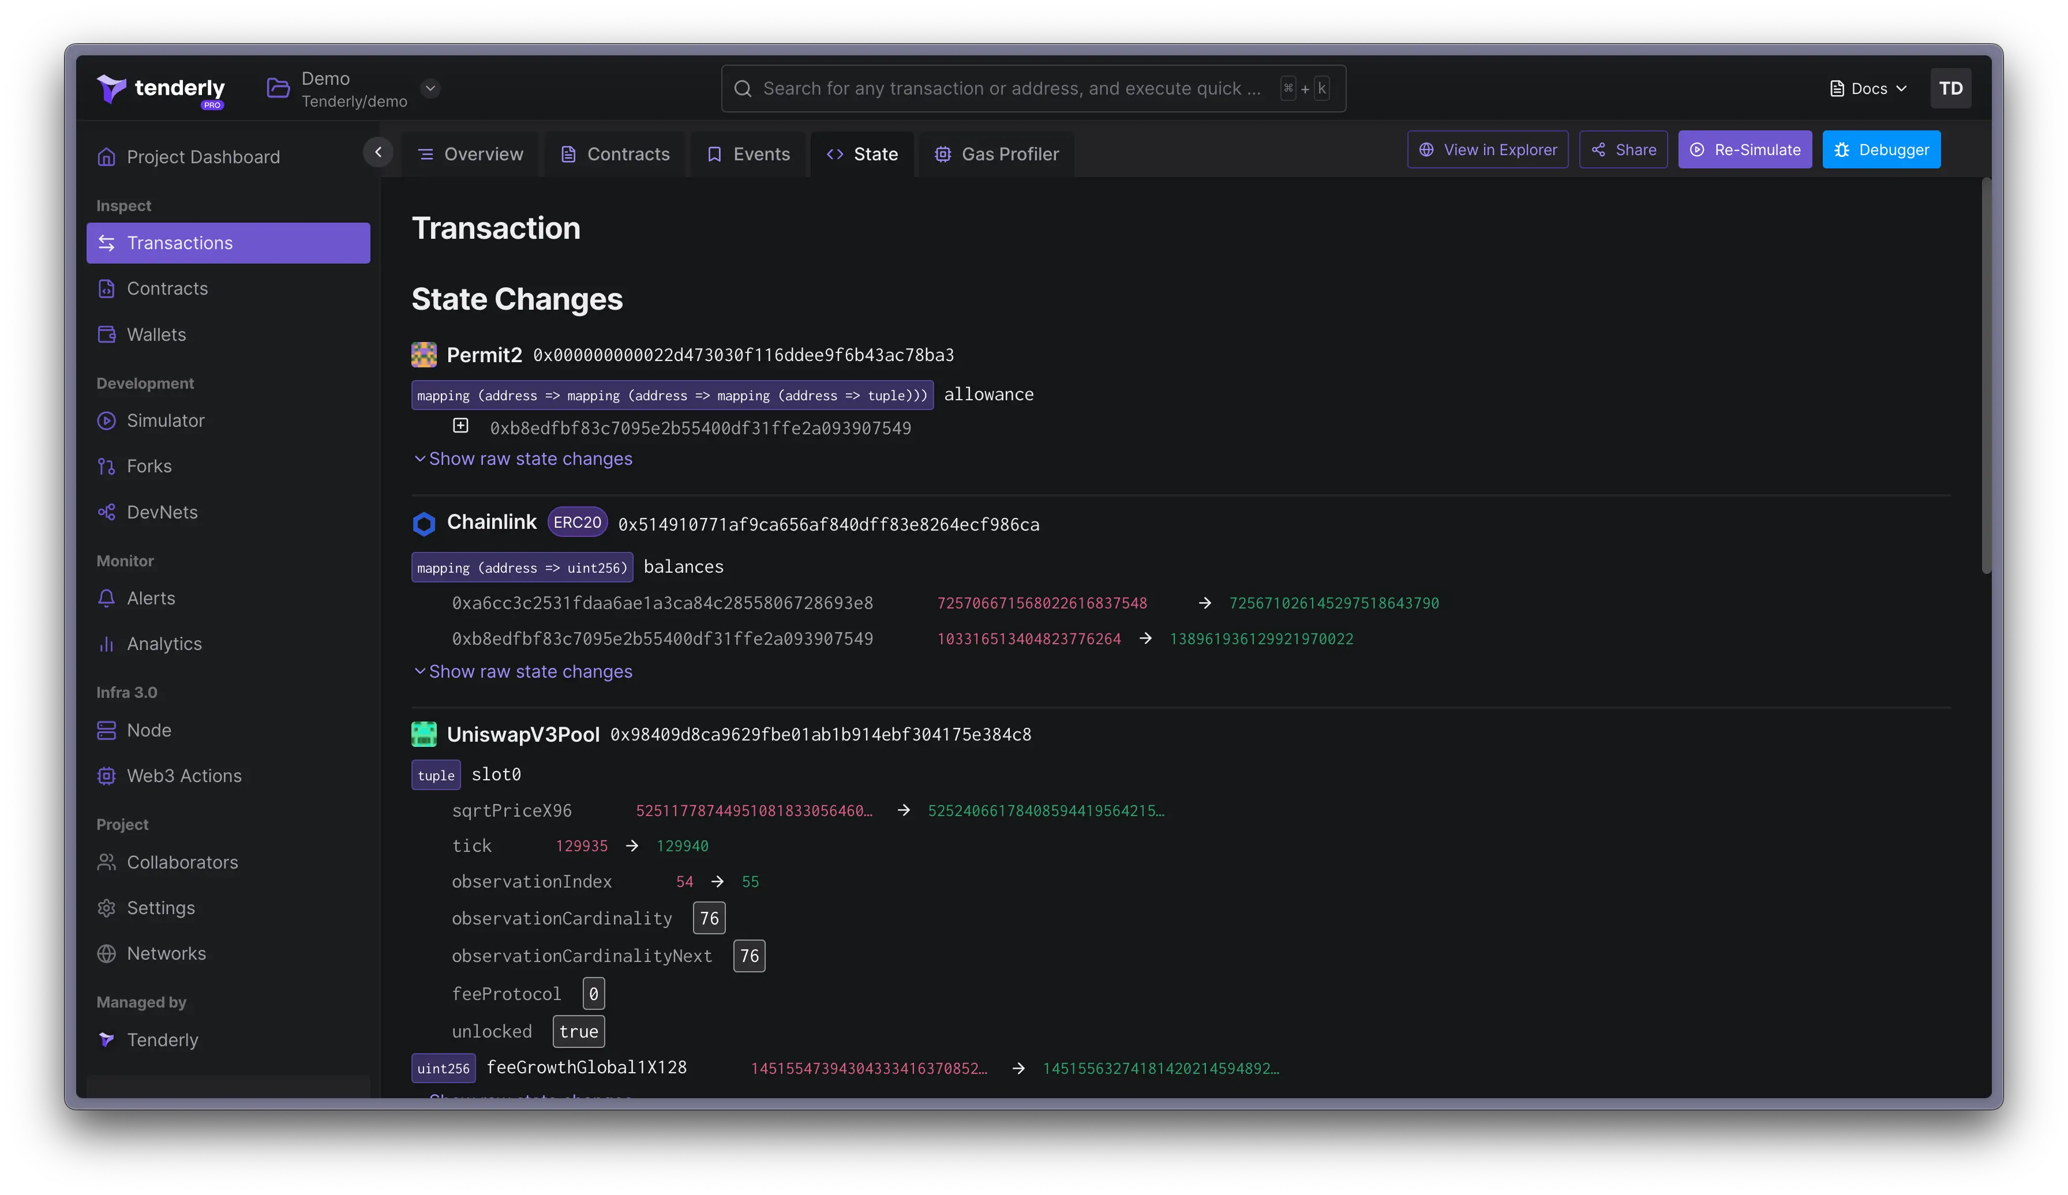Click the Permit2 contract address

744,355
